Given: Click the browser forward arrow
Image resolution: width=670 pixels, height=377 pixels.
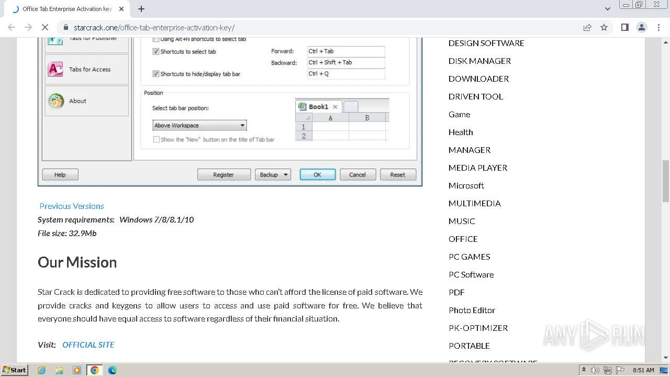Looking at the screenshot, I should [28, 27].
